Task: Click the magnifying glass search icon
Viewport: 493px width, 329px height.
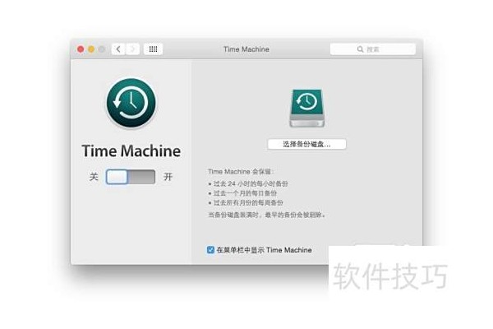Action: pos(360,49)
